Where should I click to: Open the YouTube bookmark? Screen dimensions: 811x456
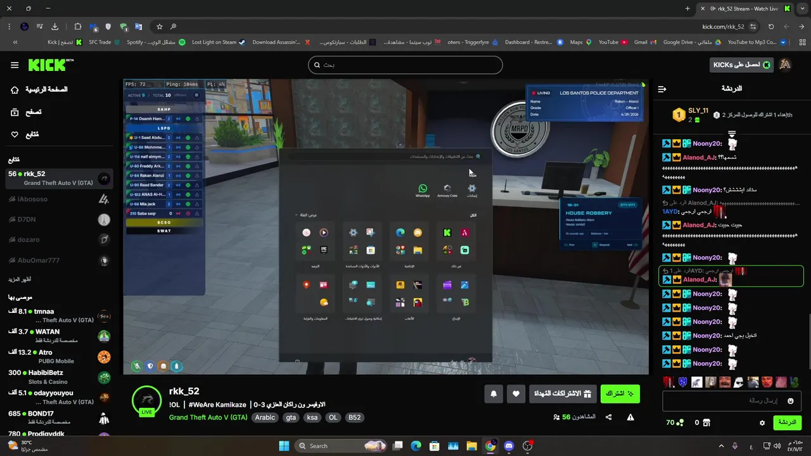pyautogui.click(x=613, y=42)
